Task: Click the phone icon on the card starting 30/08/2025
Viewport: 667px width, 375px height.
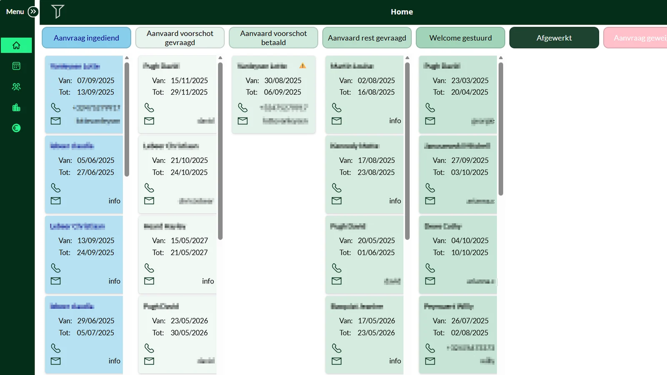Action: tap(243, 107)
